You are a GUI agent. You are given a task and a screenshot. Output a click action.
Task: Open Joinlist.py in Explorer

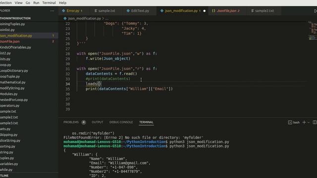(x=29, y=30)
